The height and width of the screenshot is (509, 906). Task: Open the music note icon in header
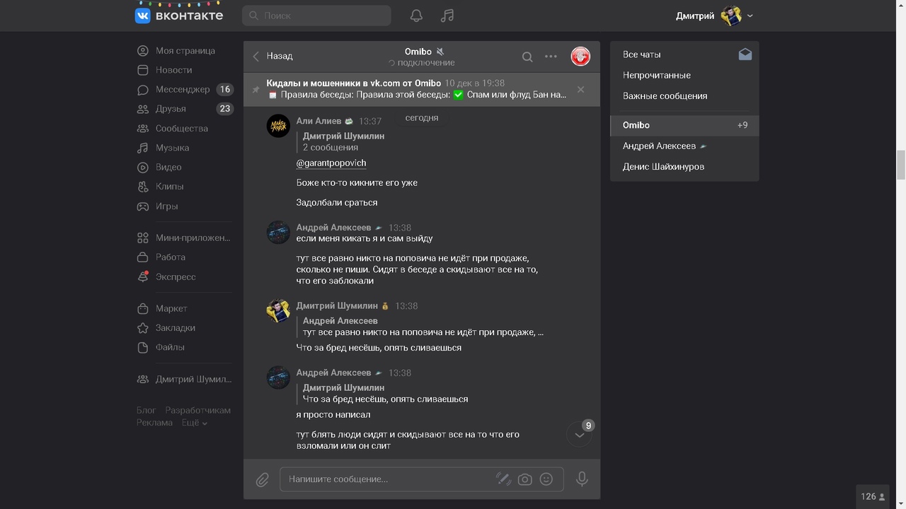click(447, 16)
